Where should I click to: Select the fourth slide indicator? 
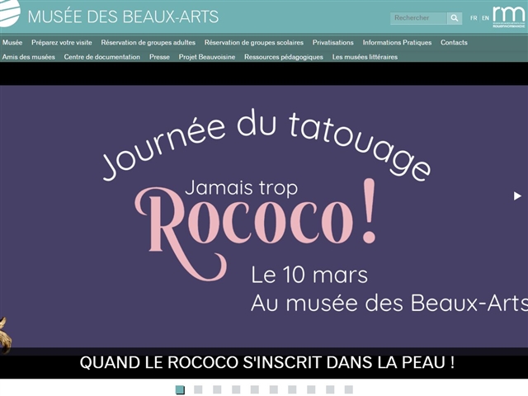coord(236,389)
